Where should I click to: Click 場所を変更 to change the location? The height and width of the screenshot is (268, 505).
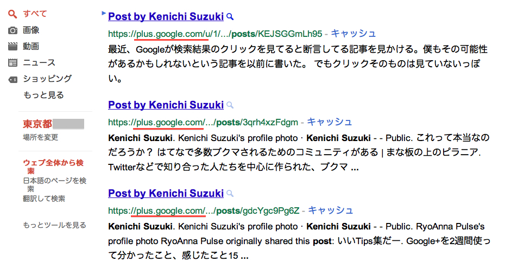40,137
